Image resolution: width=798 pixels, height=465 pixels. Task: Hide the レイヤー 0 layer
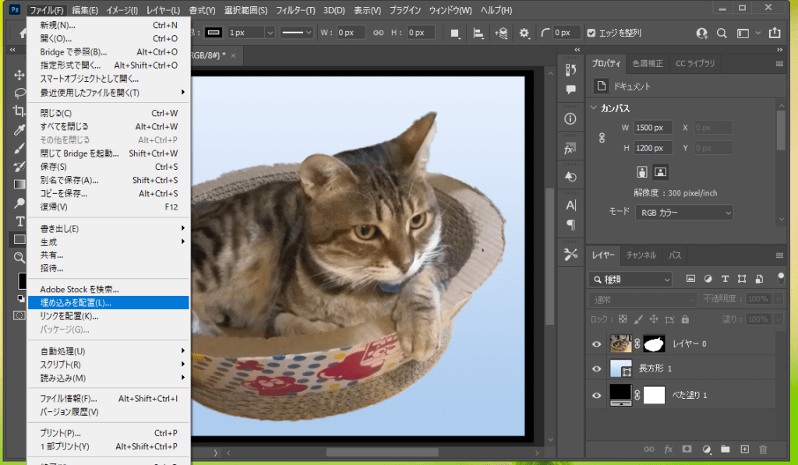pyautogui.click(x=597, y=343)
